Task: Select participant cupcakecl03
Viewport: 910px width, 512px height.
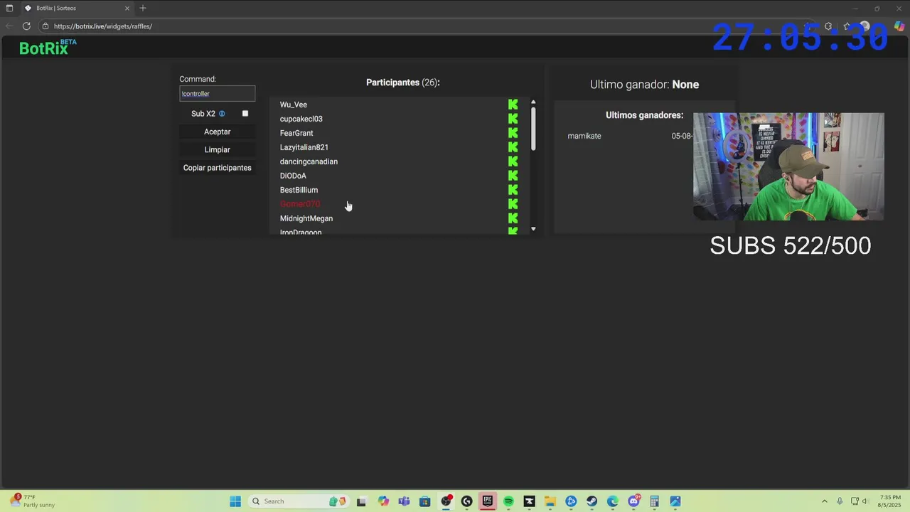Action: [x=301, y=119]
